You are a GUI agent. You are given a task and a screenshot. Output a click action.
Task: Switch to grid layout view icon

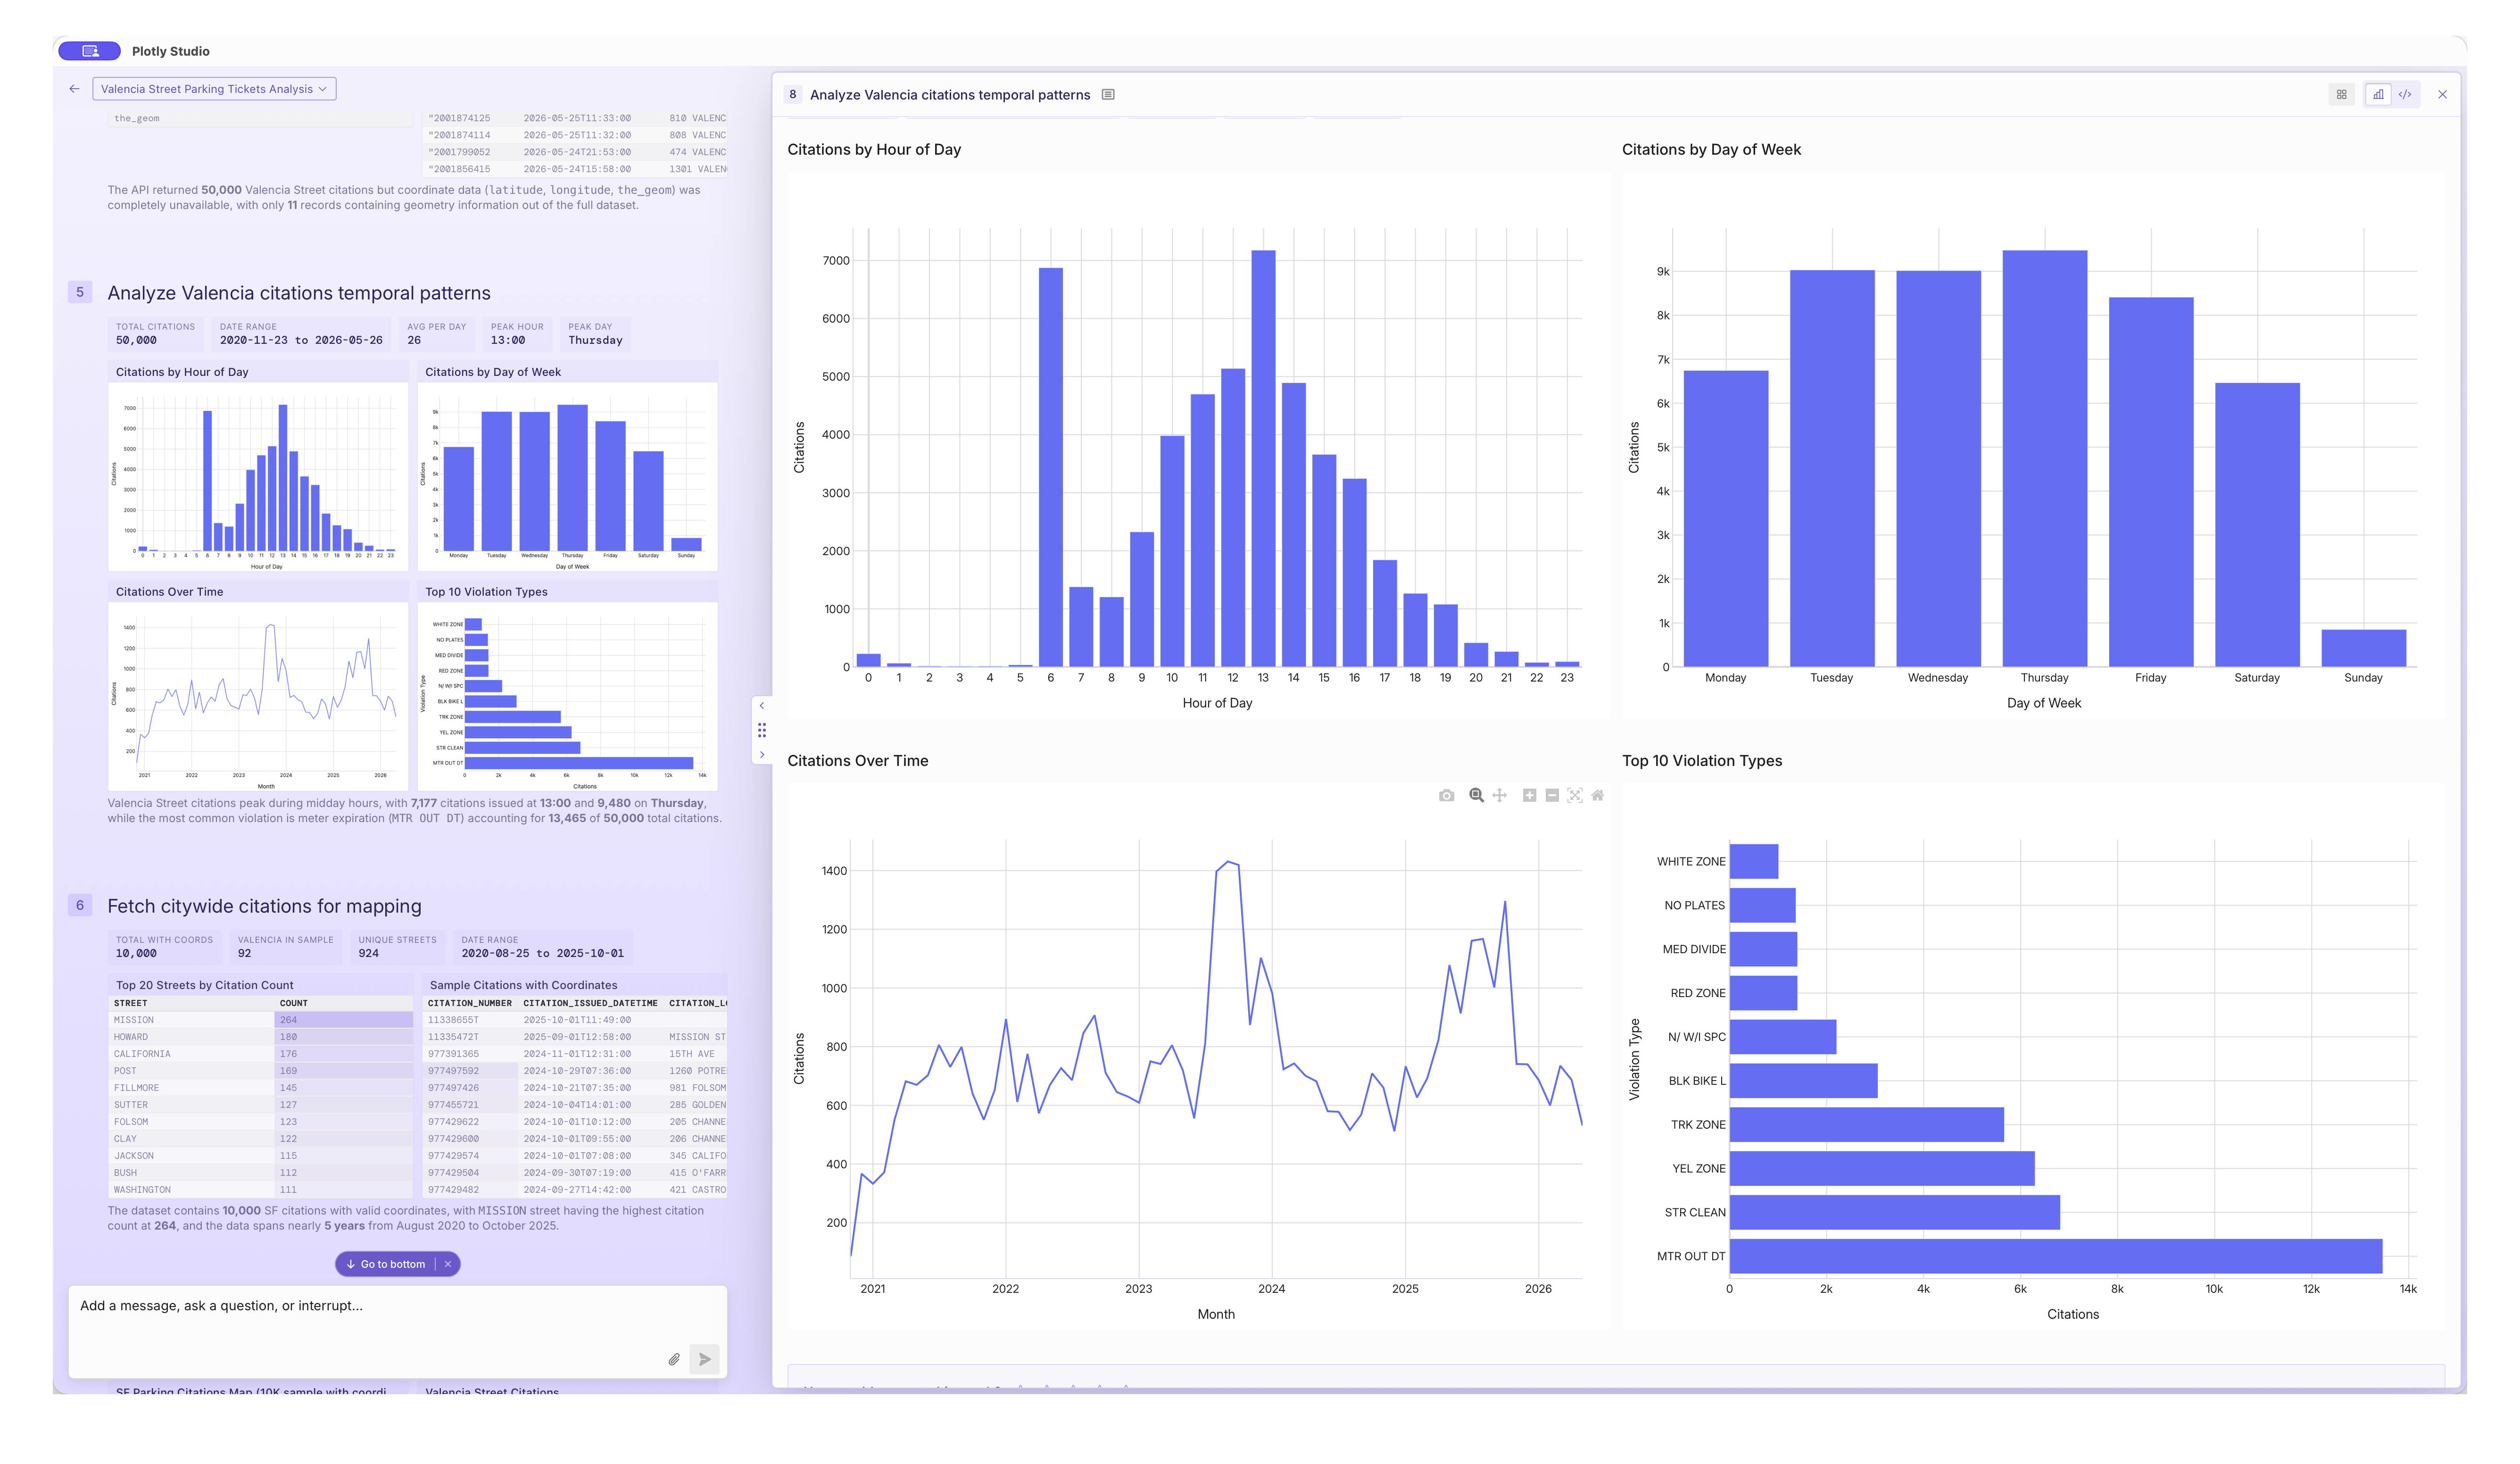(2341, 95)
